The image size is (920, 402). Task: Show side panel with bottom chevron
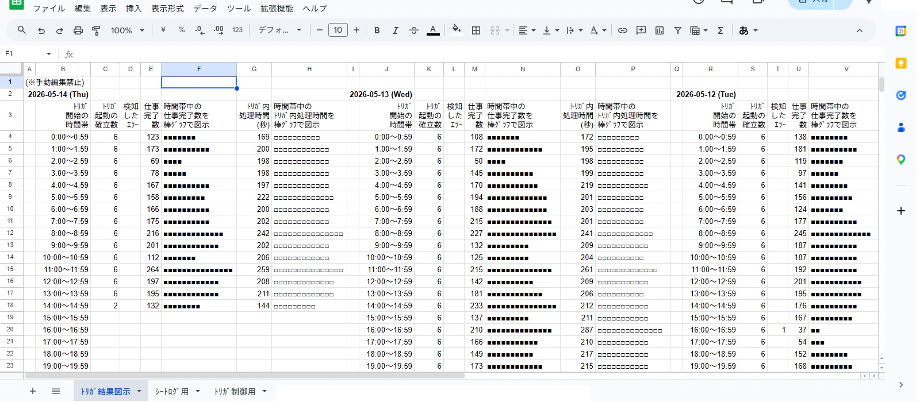[x=901, y=385]
